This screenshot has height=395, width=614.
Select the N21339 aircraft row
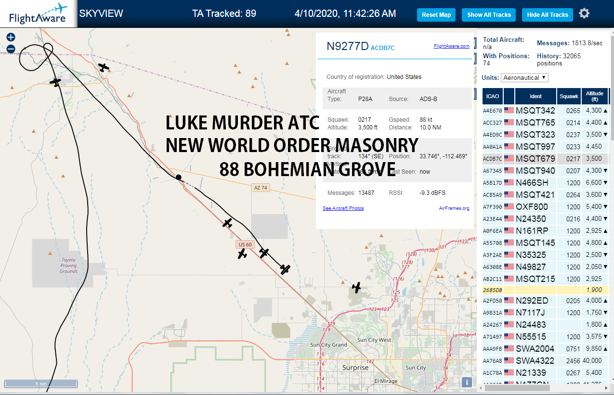(x=546, y=373)
